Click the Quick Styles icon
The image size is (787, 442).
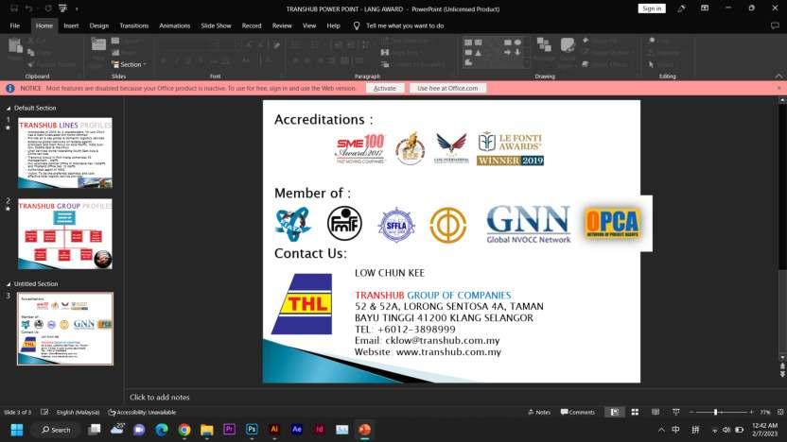[x=568, y=46]
